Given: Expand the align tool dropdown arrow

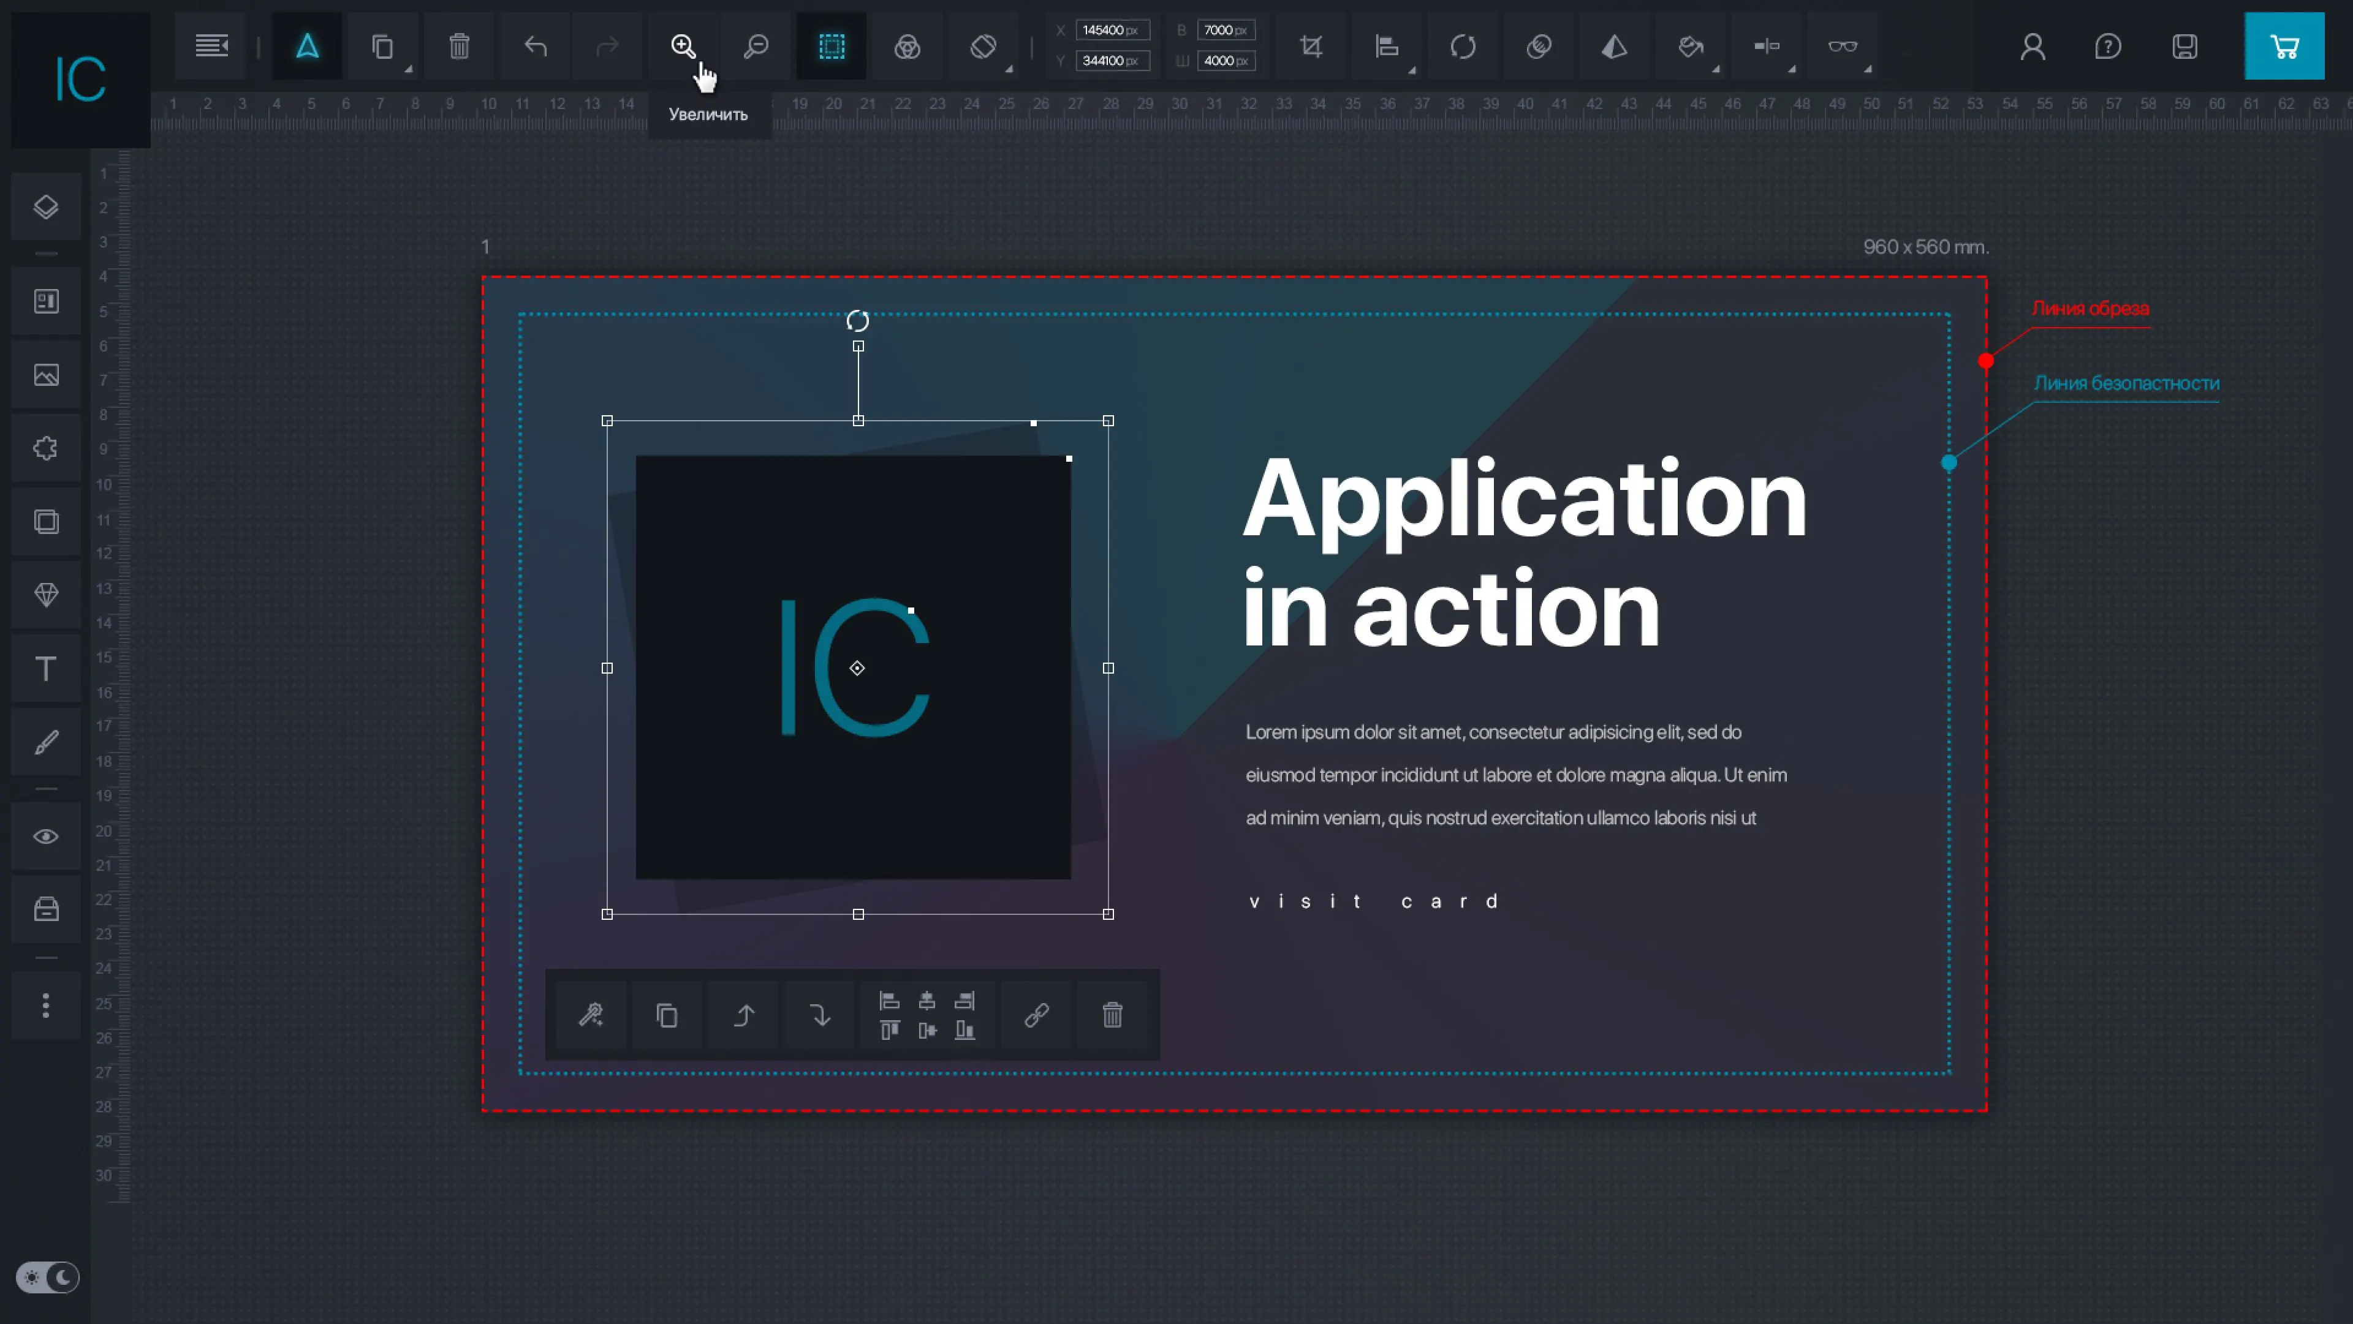Looking at the screenshot, I should click(x=1412, y=69).
